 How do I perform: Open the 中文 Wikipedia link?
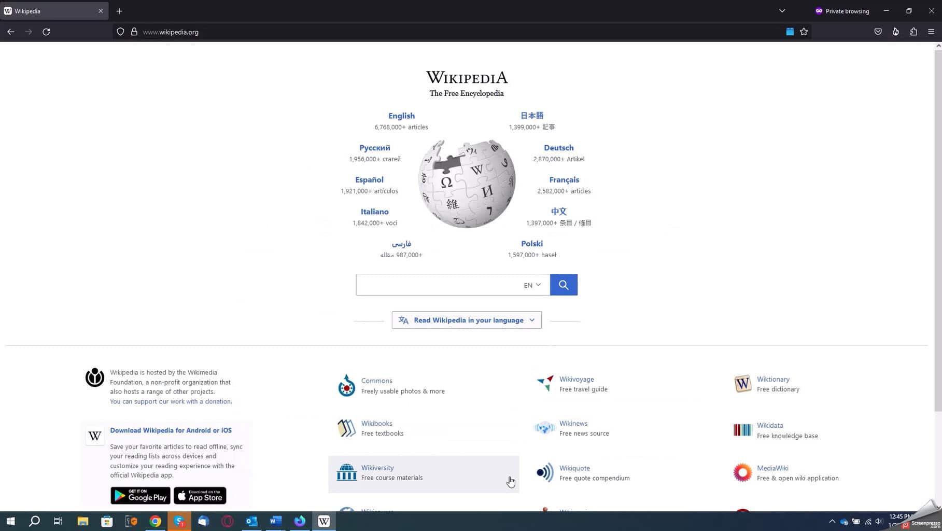click(558, 212)
